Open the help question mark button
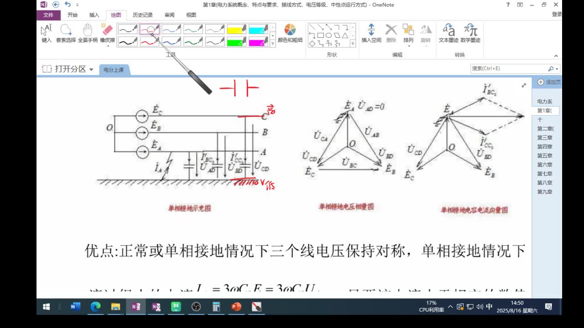 [508, 5]
